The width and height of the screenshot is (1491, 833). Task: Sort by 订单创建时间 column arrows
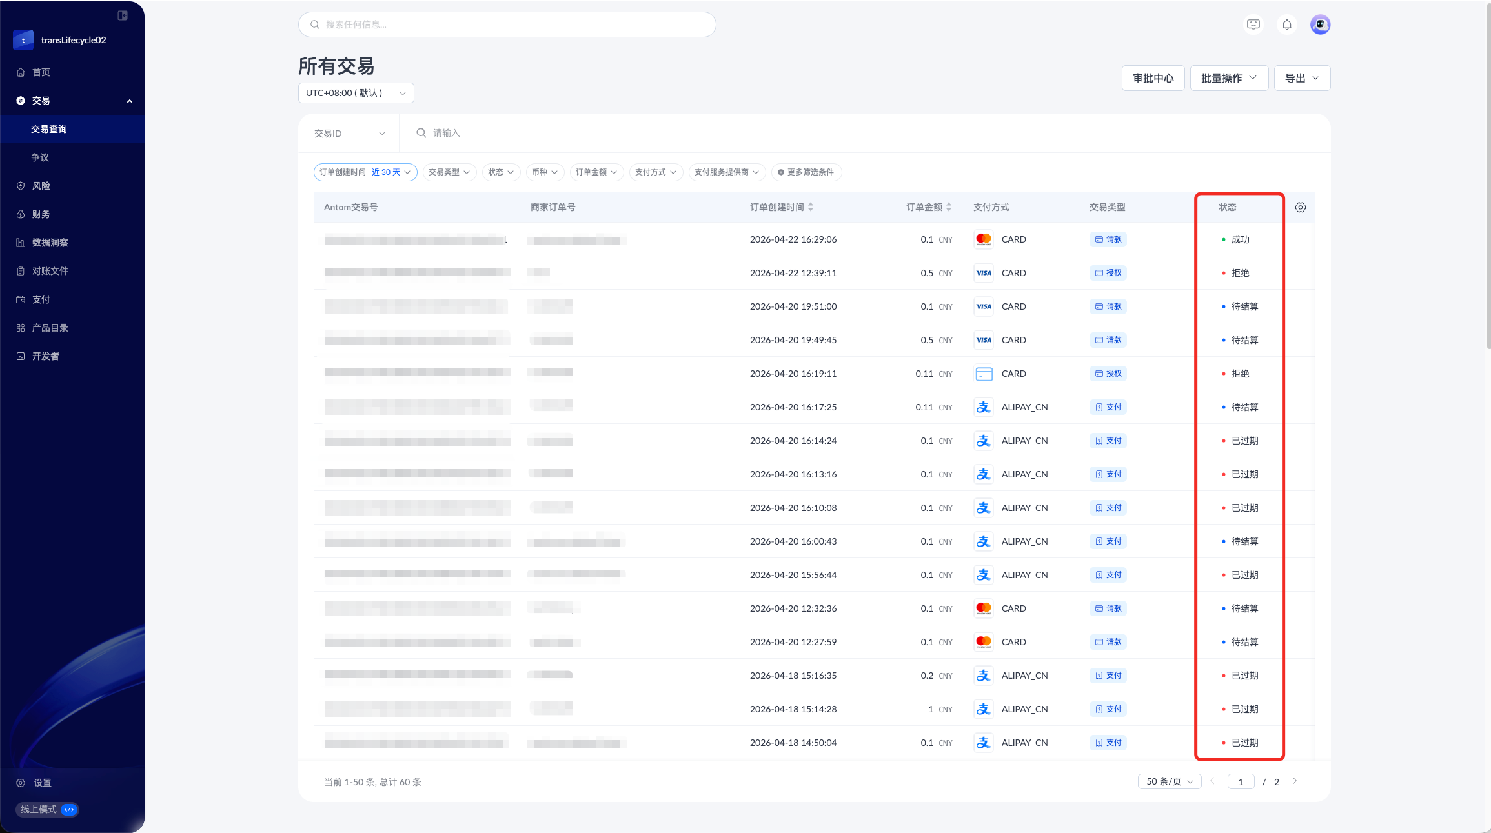coord(811,207)
